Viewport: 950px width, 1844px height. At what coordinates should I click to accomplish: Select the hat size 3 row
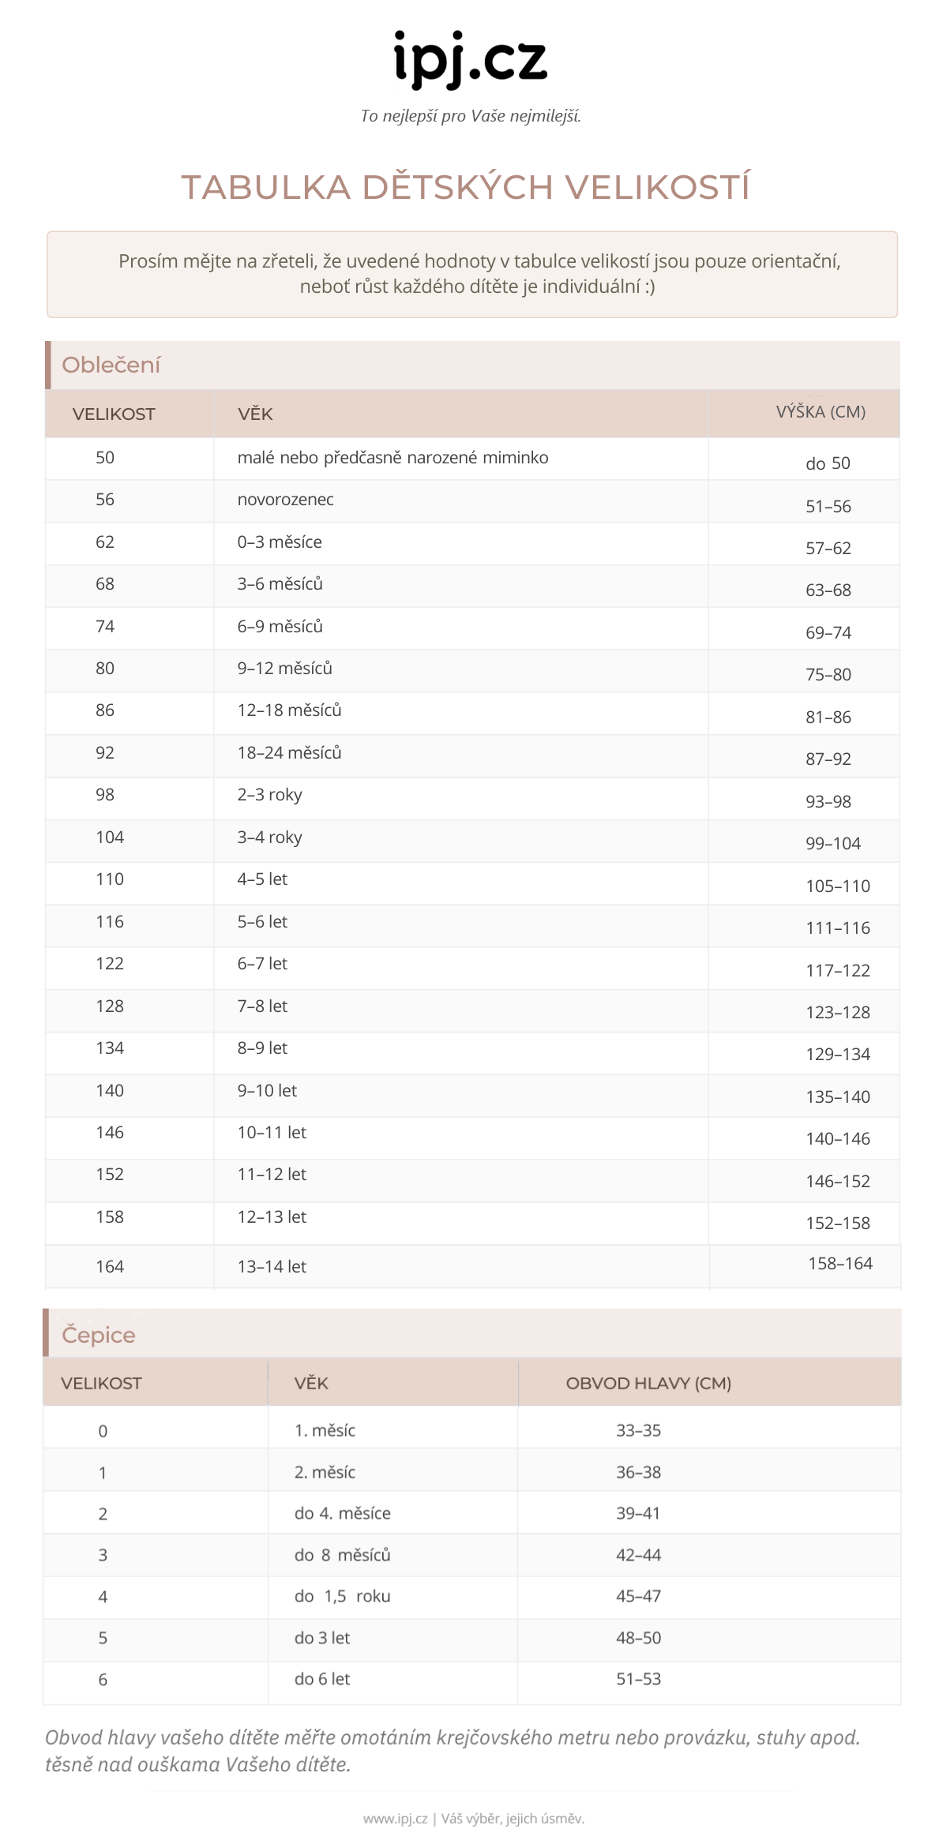(x=472, y=1555)
